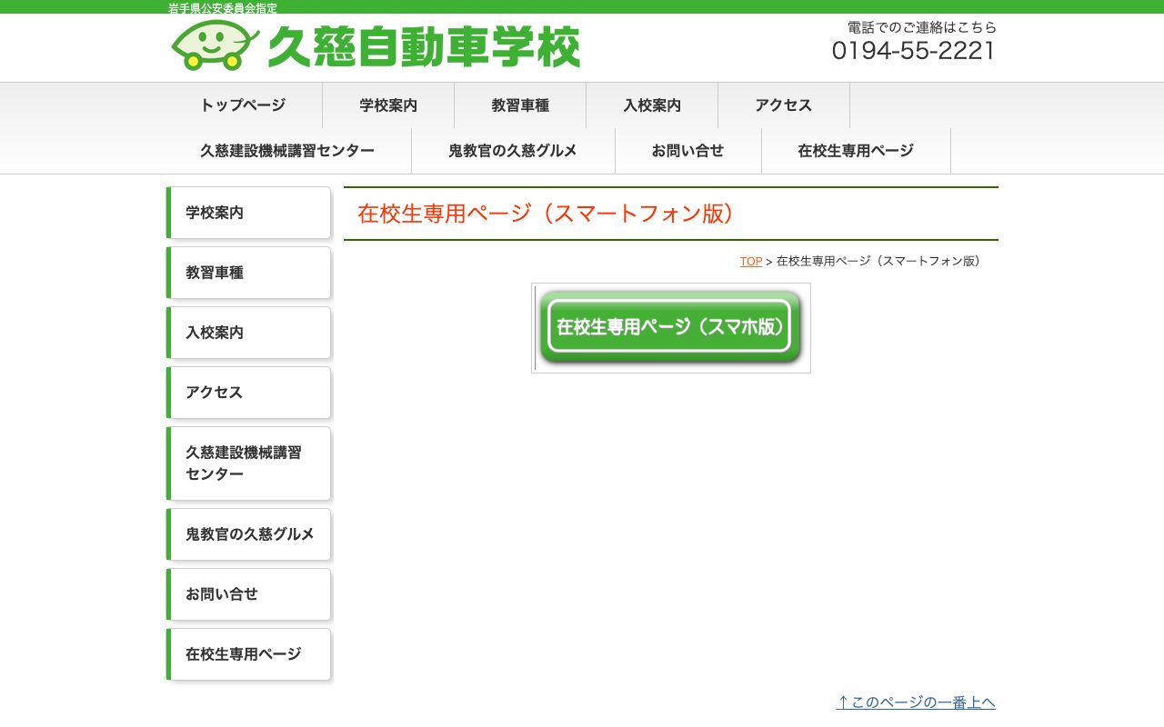This screenshot has height=727, width=1164.
Task: Click 在校生専用ページ in the top navigation
Action: pos(856,151)
